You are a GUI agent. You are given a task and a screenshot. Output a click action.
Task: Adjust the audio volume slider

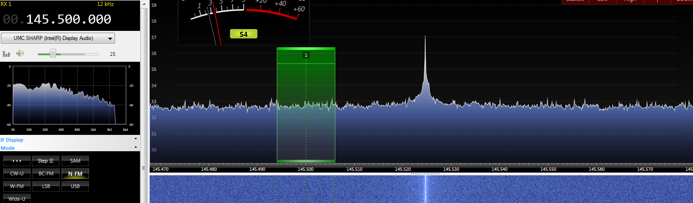(x=53, y=54)
